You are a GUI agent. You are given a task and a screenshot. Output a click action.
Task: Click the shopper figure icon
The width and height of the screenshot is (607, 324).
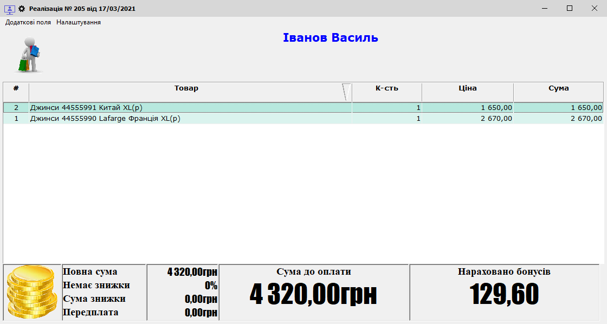pos(30,55)
